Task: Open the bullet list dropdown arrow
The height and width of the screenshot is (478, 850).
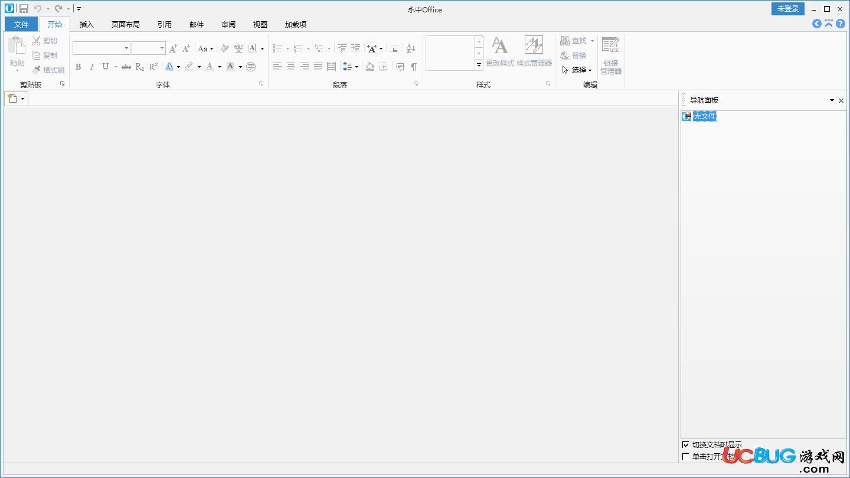Action: (x=287, y=48)
